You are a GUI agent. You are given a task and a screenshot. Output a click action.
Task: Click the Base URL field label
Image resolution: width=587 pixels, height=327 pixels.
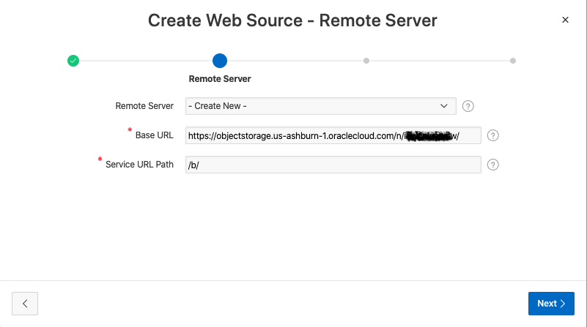point(154,135)
